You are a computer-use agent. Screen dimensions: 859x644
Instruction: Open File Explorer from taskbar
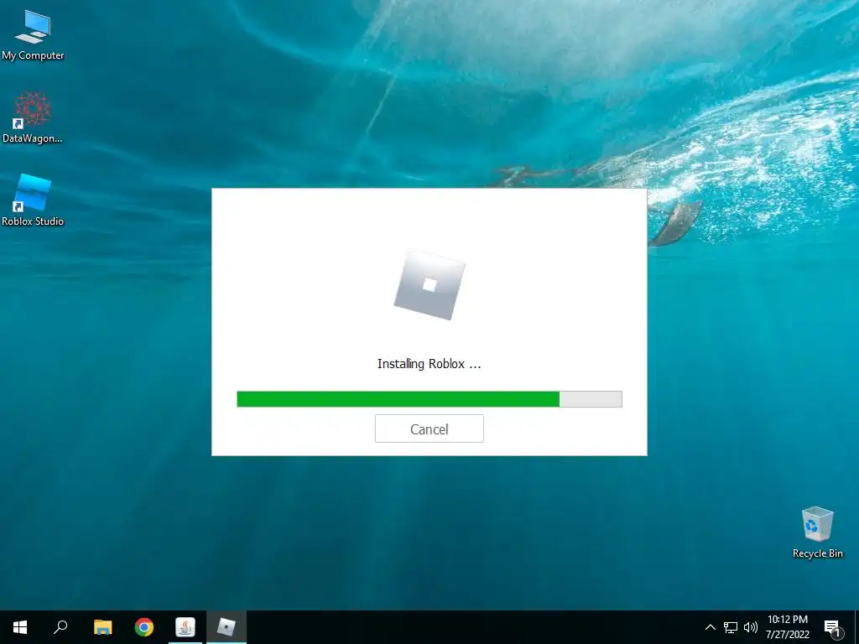point(102,627)
